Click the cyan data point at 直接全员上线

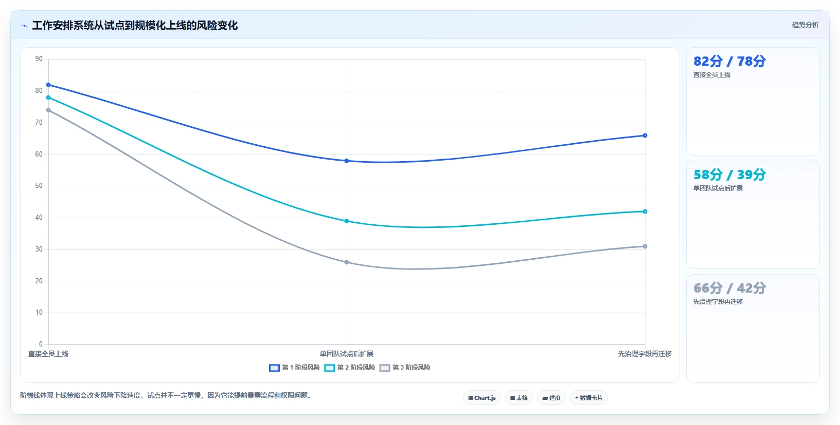point(48,98)
